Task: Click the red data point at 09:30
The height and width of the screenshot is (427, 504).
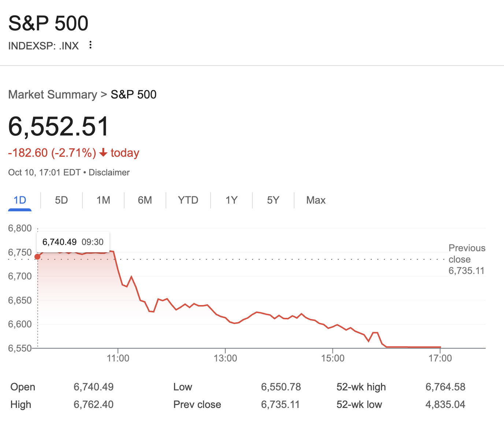Action: (37, 257)
